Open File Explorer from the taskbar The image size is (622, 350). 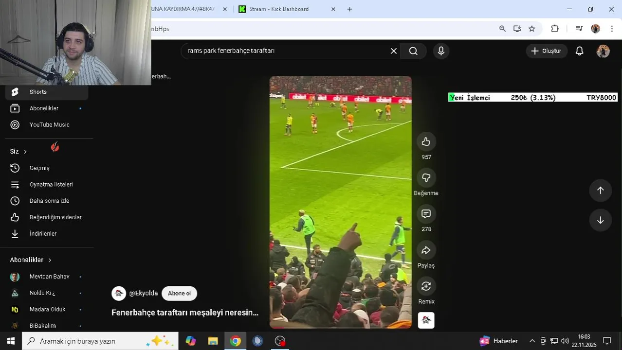(213, 341)
